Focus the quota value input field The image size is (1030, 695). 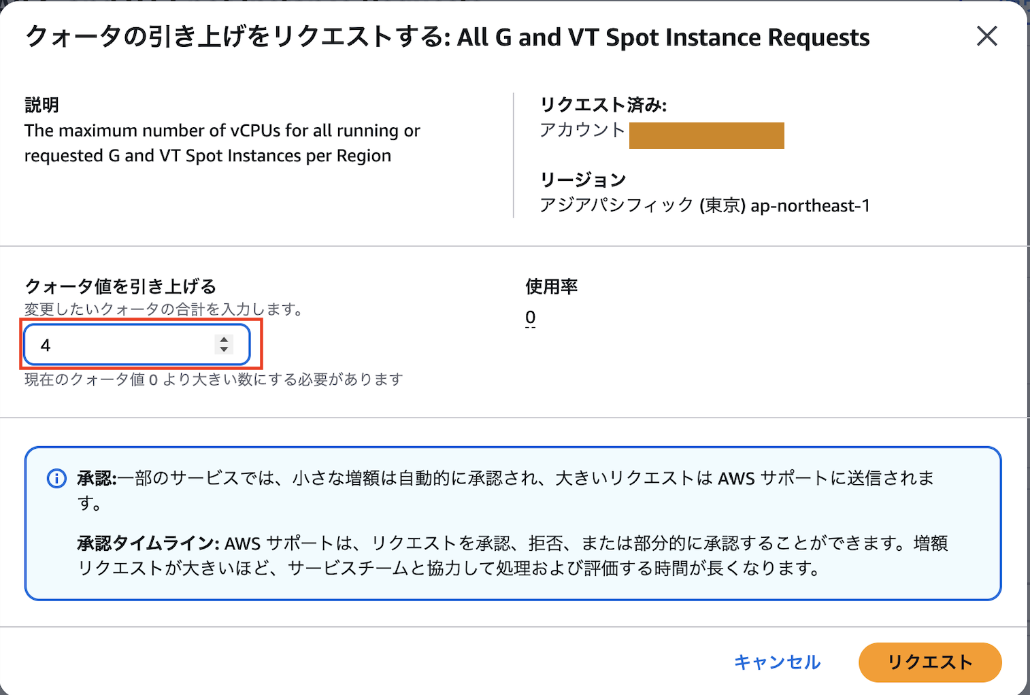(137, 345)
